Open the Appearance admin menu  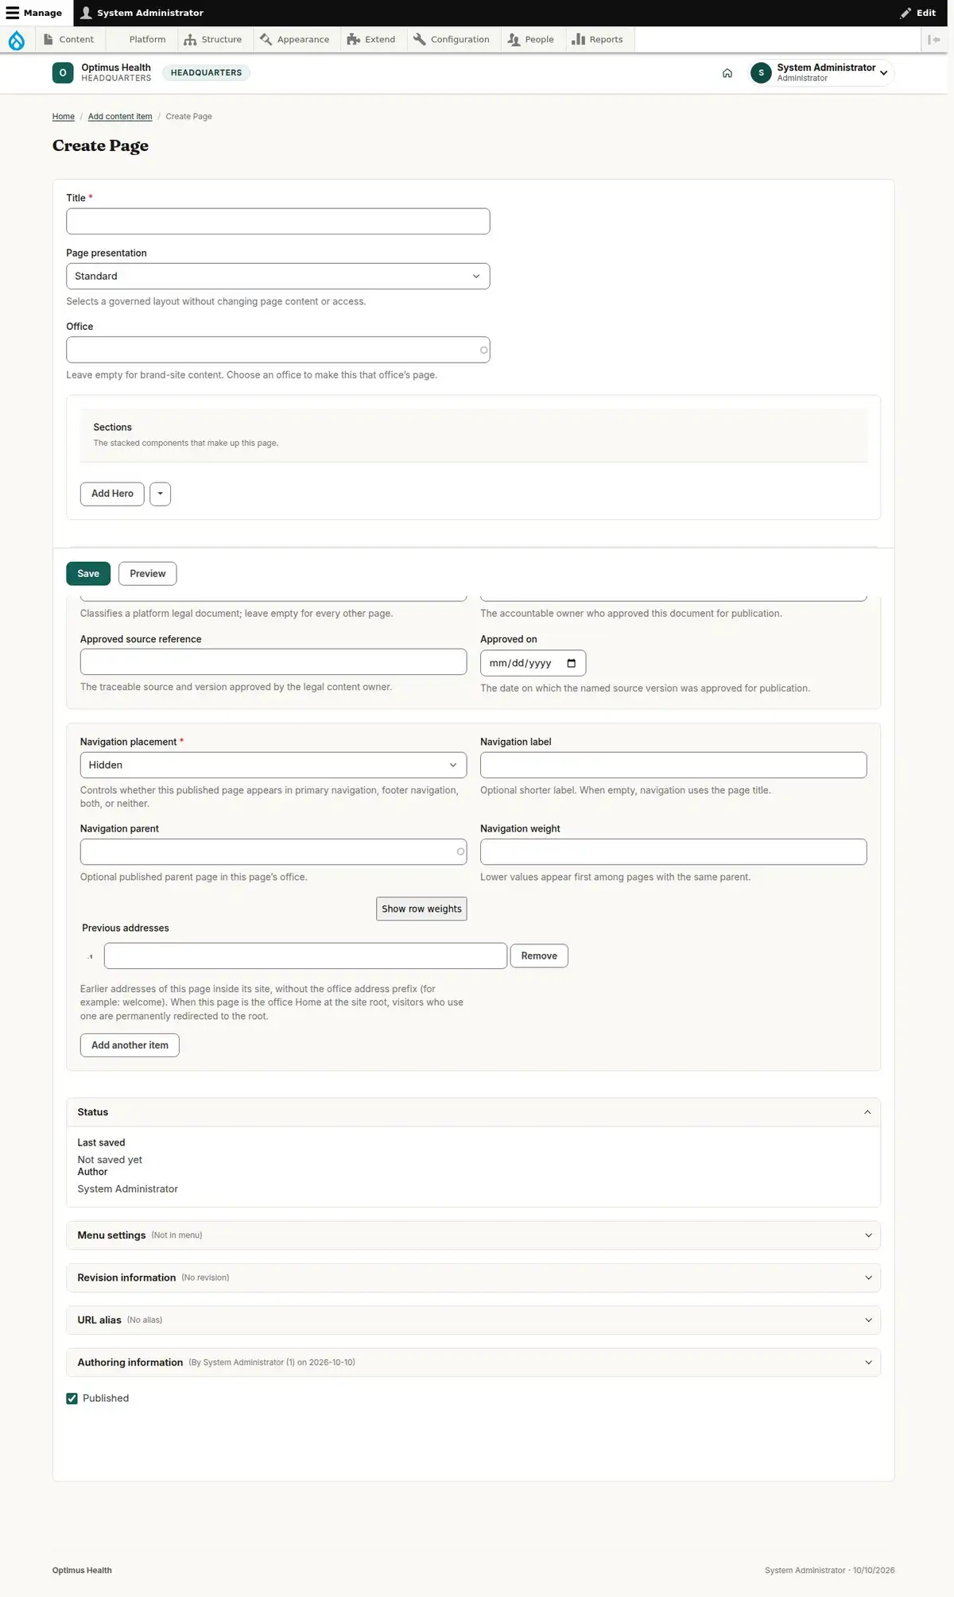(295, 40)
